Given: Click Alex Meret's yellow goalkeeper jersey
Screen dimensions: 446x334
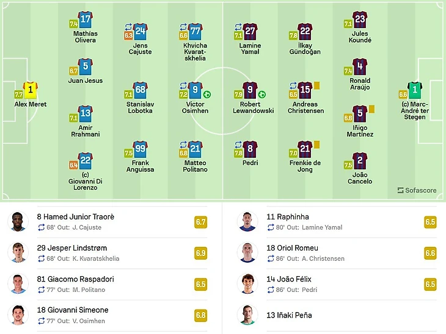Looking at the screenshot, I should 31,90.
